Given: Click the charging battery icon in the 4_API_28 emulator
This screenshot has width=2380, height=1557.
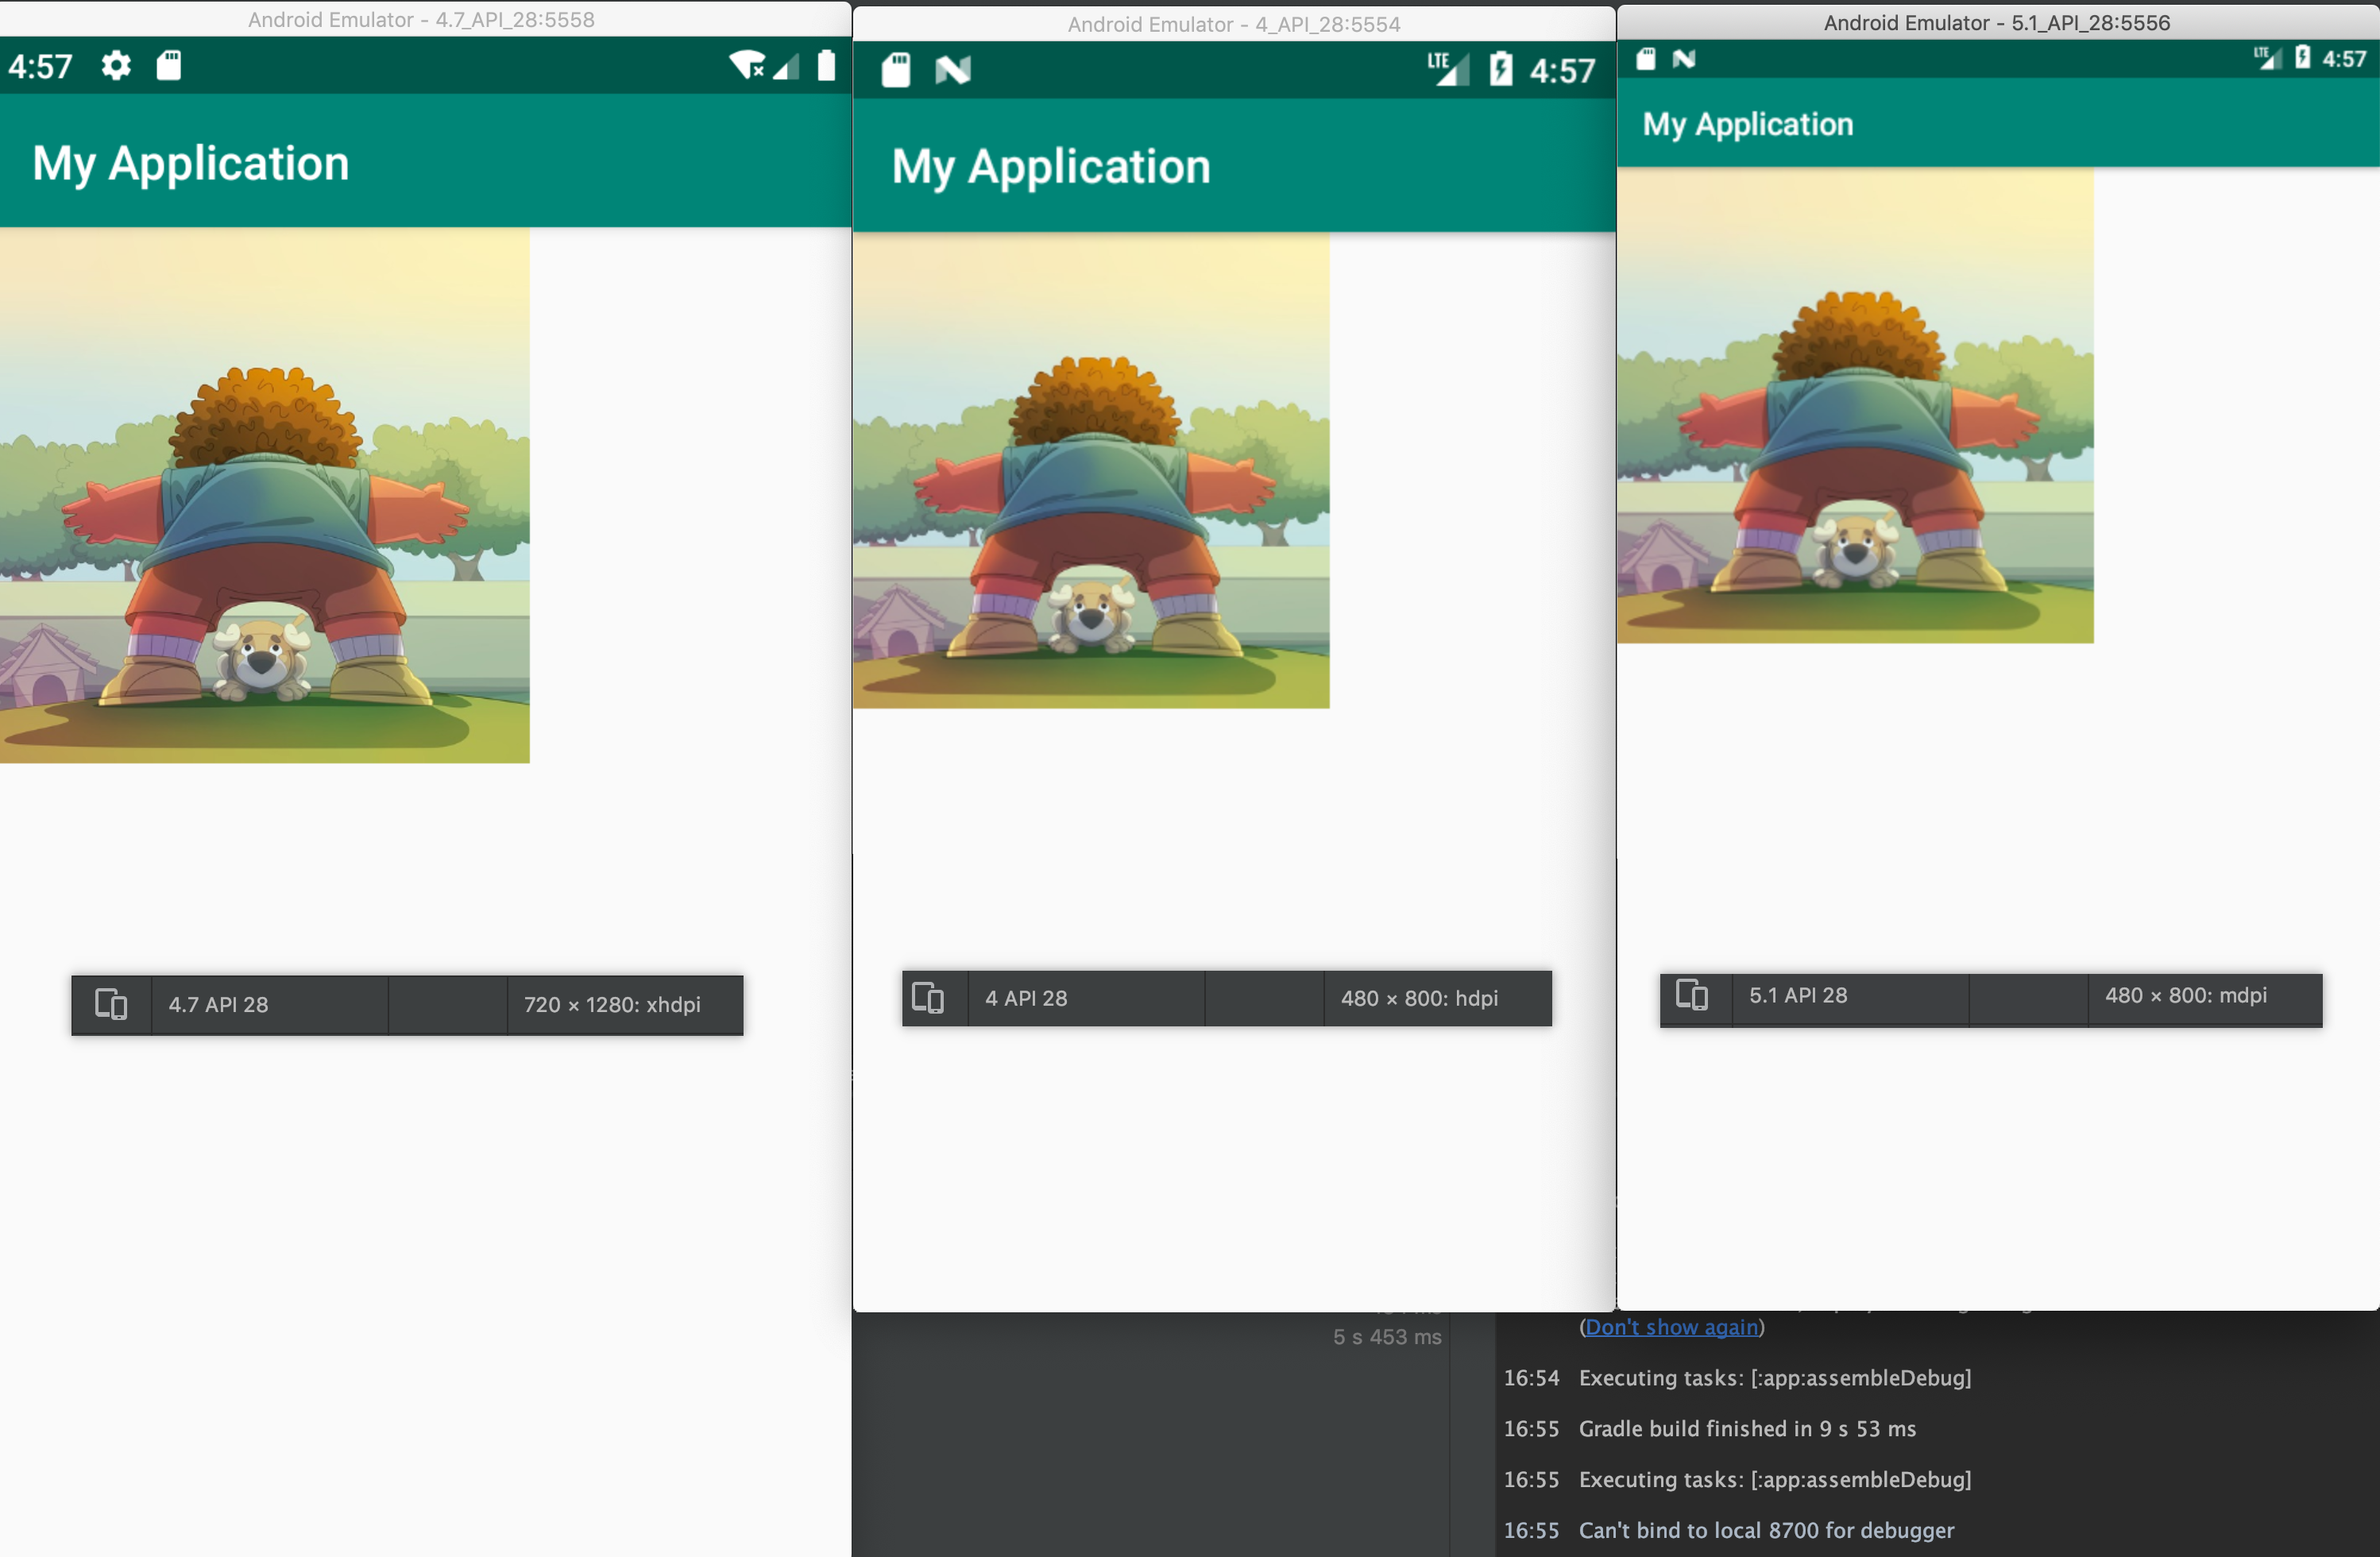Looking at the screenshot, I should point(1500,69).
